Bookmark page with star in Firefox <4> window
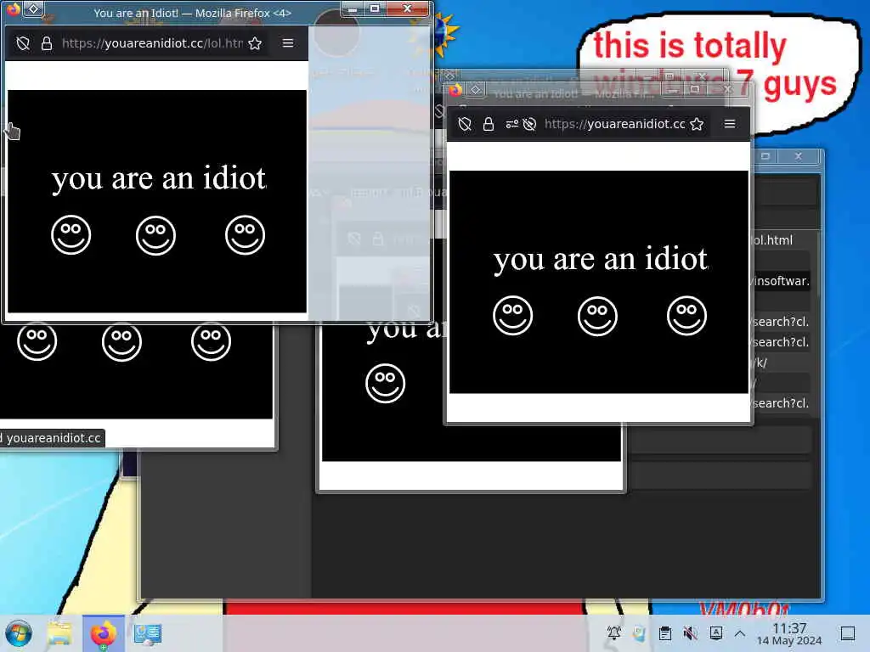 coord(255,43)
